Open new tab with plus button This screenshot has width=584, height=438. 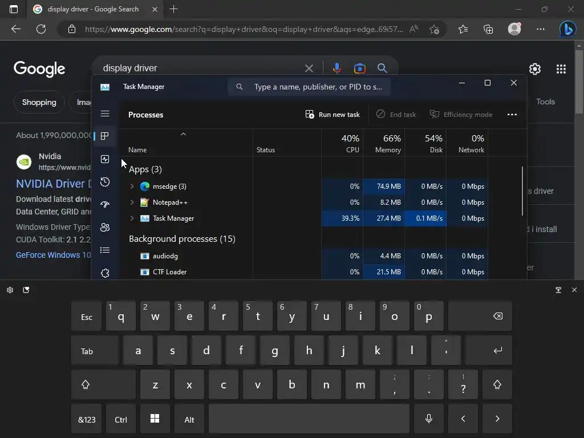[x=173, y=9]
